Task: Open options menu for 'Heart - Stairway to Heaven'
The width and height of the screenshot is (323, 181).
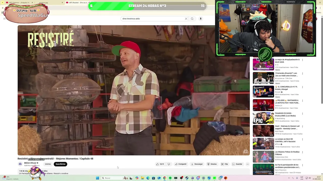Action: click(302, 126)
